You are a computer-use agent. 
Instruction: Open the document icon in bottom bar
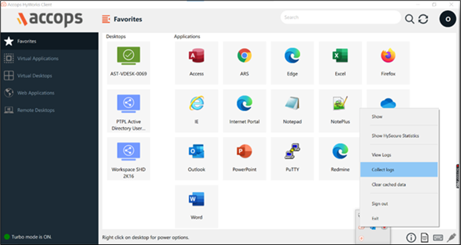(x=425, y=237)
